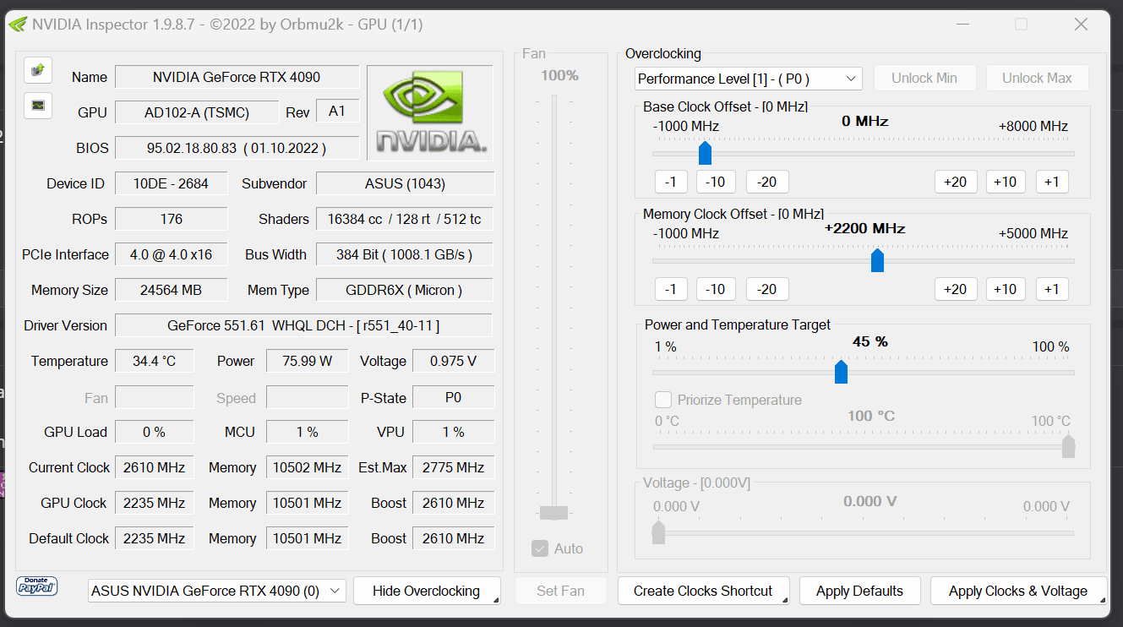1123x627 pixels.
Task: Click the temperature target slider handle
Action: [x=1068, y=446]
